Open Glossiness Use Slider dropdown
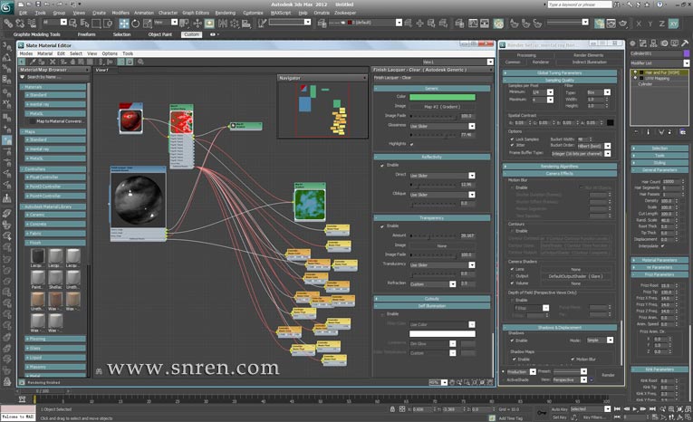693x422 pixels. pyautogui.click(x=442, y=126)
